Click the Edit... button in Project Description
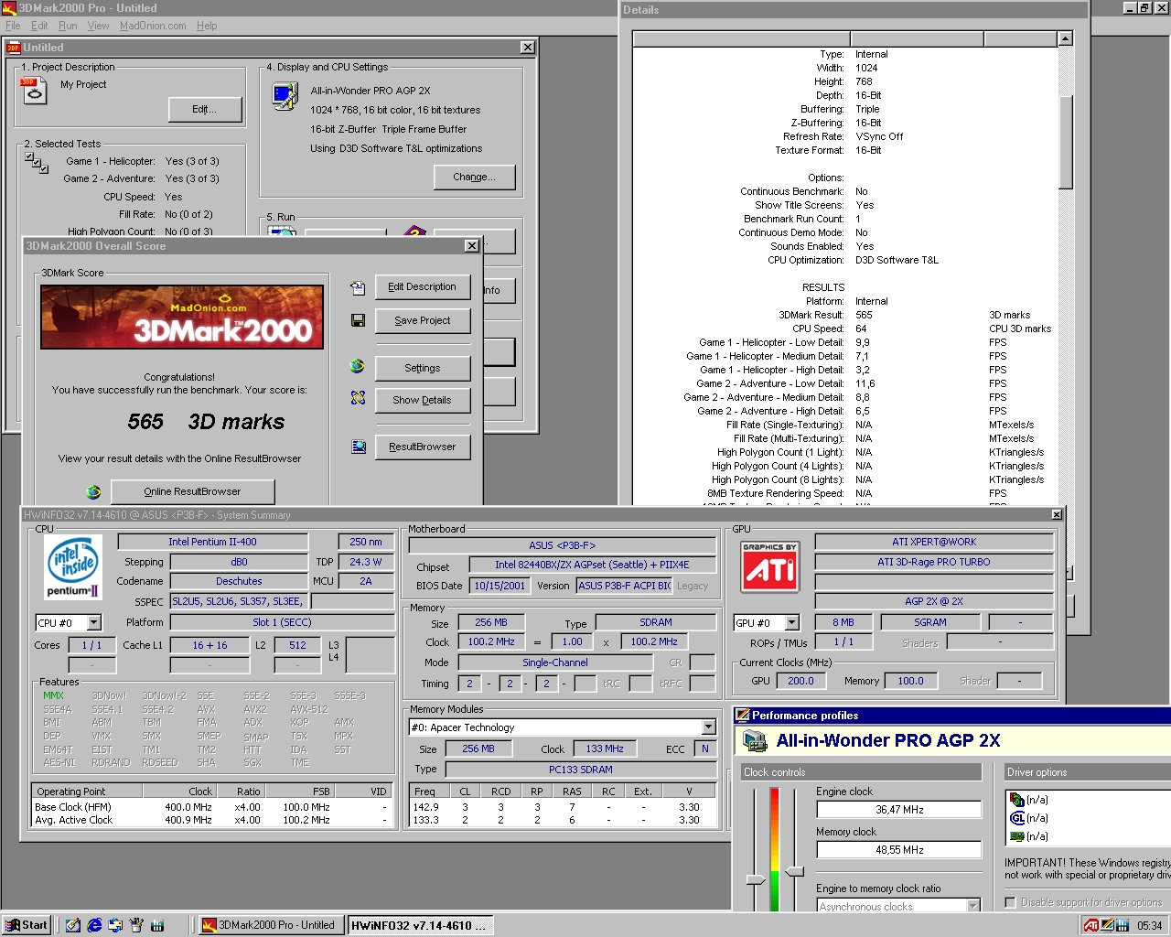Image resolution: width=1171 pixels, height=937 pixels. (x=205, y=110)
